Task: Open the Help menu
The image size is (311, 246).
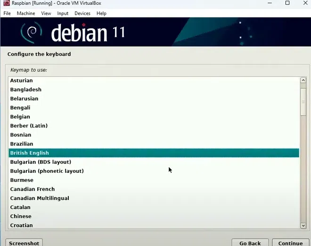Action: tap(102, 13)
